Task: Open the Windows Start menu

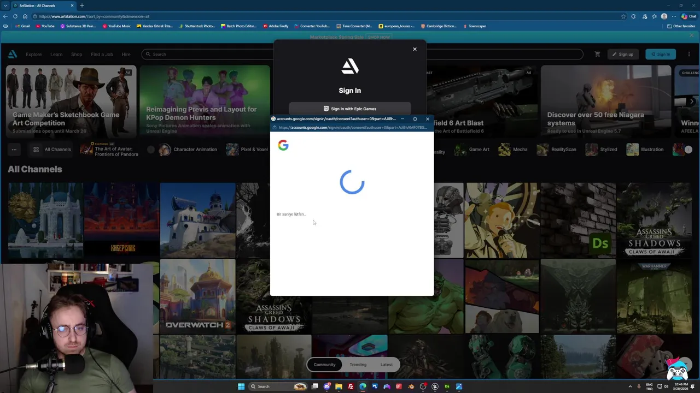Action: (241, 386)
